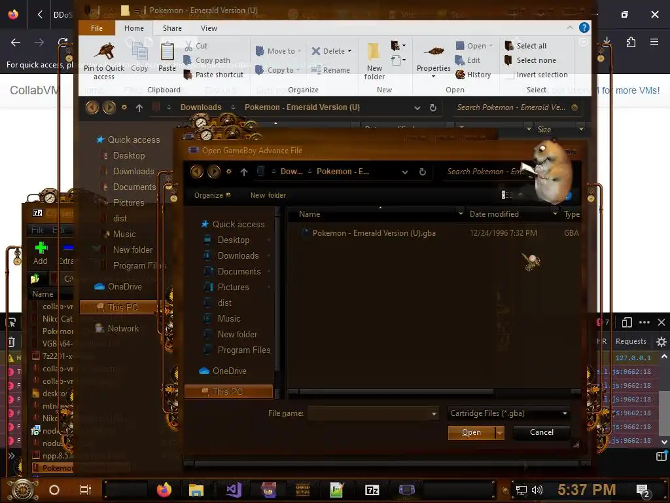
Task: Switch to the Home ribbon tab
Action: [x=133, y=28]
